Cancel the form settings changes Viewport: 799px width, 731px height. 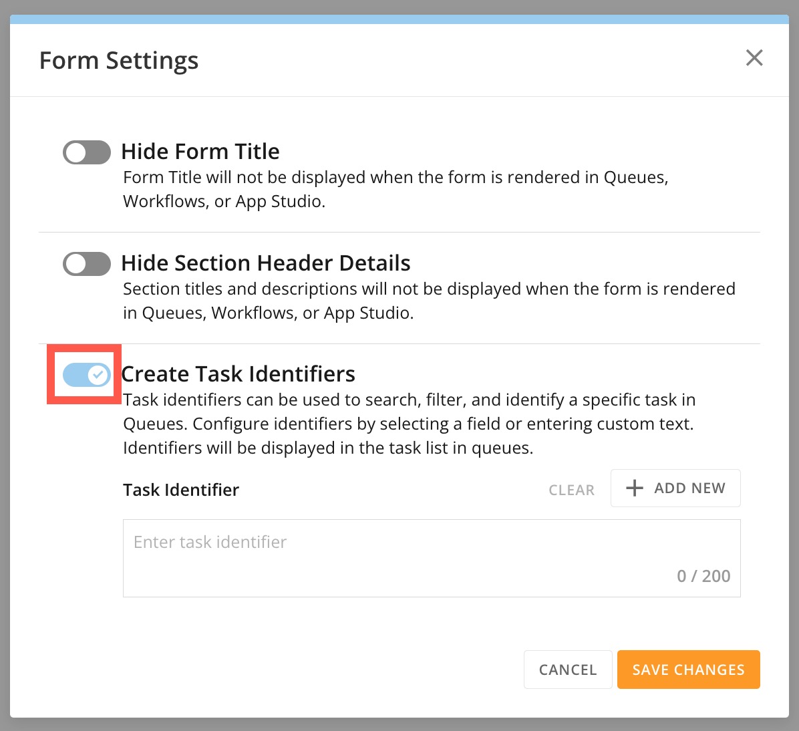(568, 670)
